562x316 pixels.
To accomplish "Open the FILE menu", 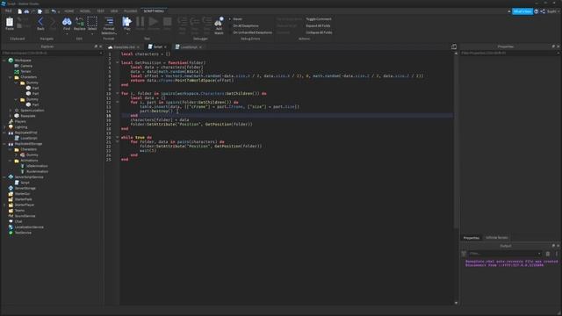I will coord(8,11).
